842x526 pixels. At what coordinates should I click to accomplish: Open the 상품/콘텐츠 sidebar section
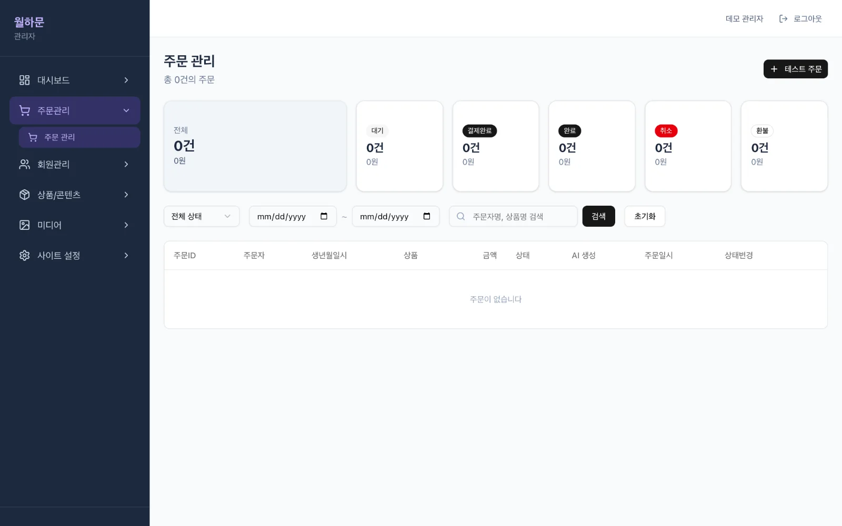(75, 195)
